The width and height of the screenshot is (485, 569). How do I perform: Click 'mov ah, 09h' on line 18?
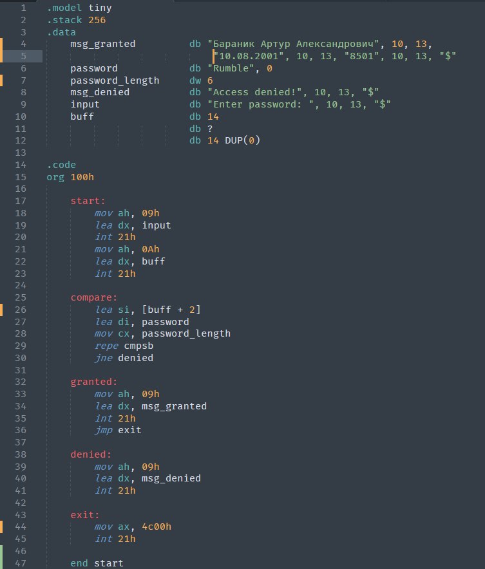coord(127,214)
